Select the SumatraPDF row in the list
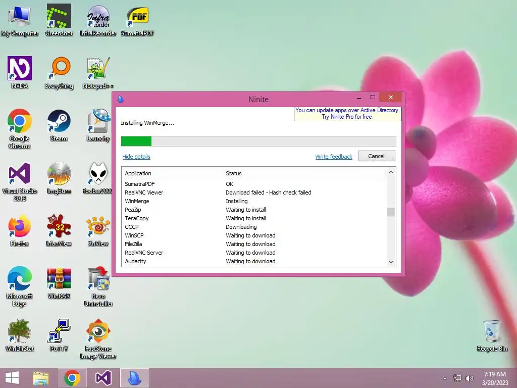The width and height of the screenshot is (517, 388). coord(254,184)
